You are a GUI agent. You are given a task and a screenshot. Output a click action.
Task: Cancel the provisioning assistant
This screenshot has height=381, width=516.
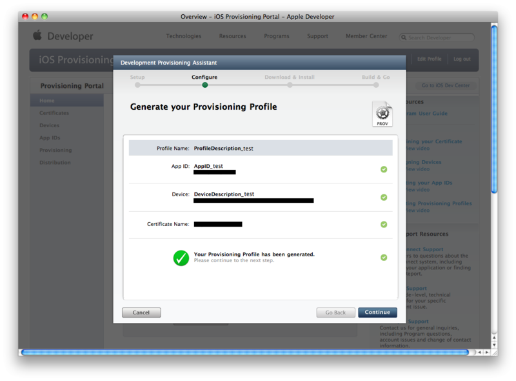click(141, 313)
